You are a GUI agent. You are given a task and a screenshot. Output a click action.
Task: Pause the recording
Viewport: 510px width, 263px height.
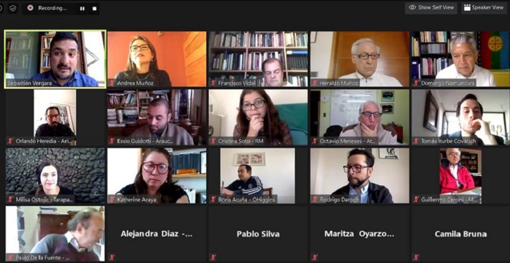click(x=82, y=9)
